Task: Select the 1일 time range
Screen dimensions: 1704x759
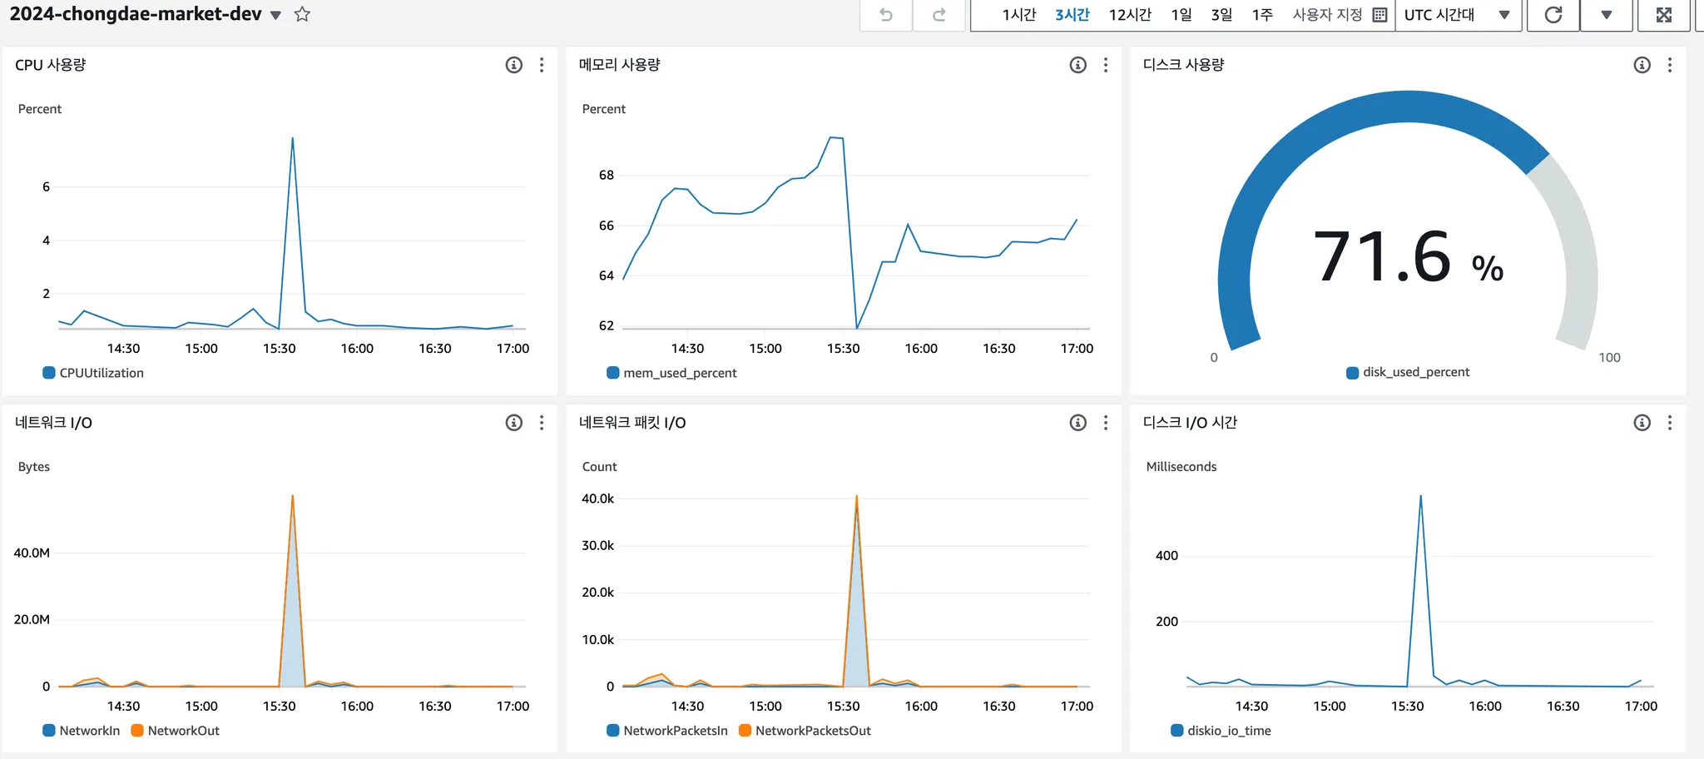Action: point(1181,15)
